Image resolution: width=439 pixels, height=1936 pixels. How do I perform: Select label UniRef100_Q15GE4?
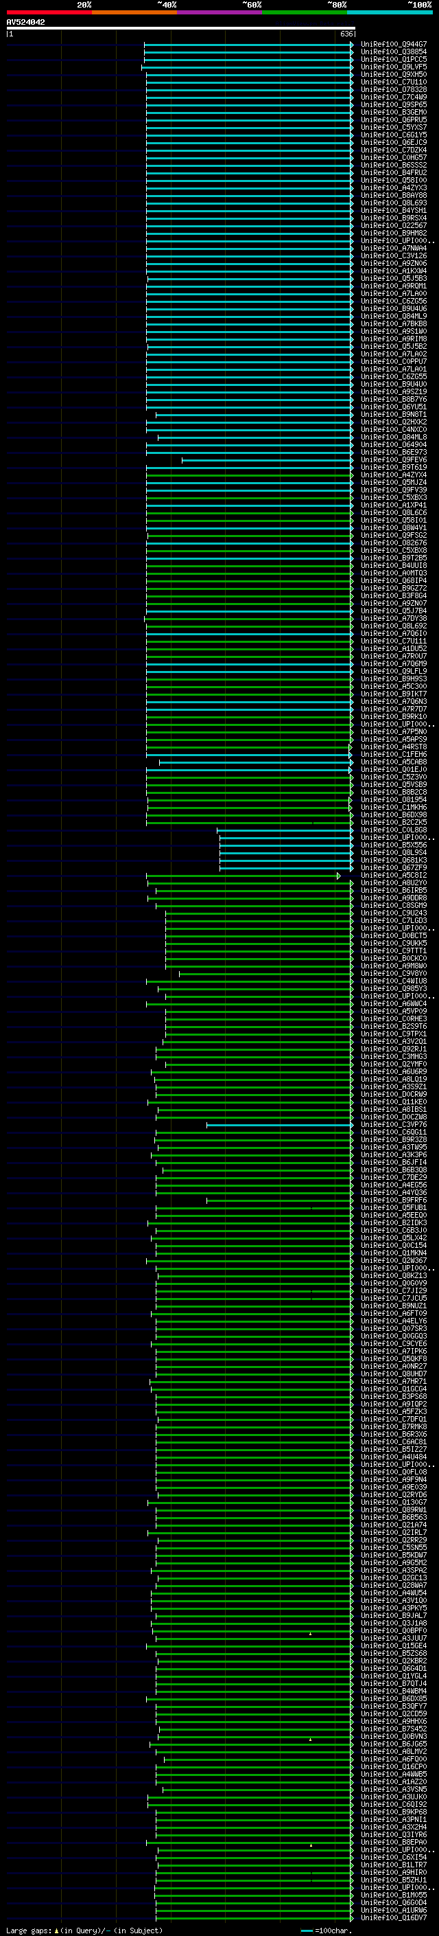pos(394,1646)
